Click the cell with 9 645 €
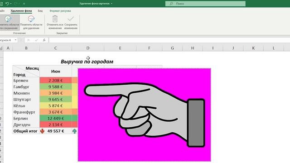Image resolution: width=290 pixels, height=163 pixels. click(55, 100)
